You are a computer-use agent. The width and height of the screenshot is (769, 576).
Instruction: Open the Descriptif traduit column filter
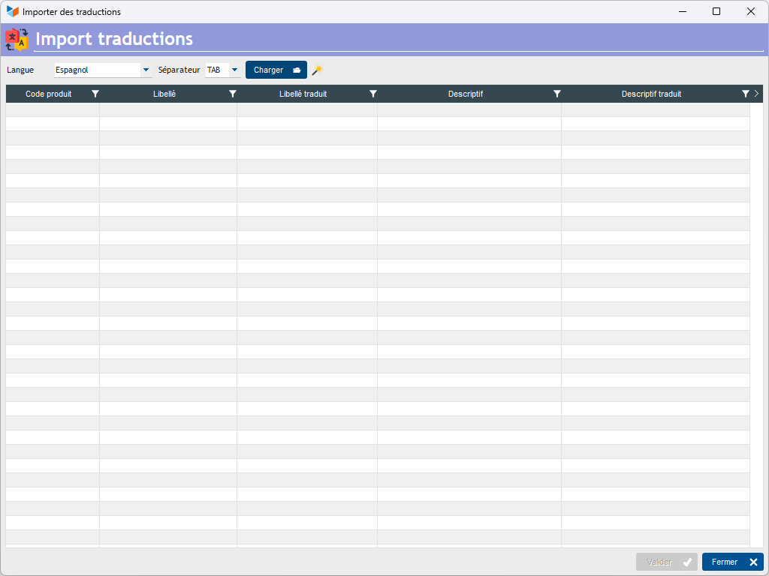click(745, 94)
